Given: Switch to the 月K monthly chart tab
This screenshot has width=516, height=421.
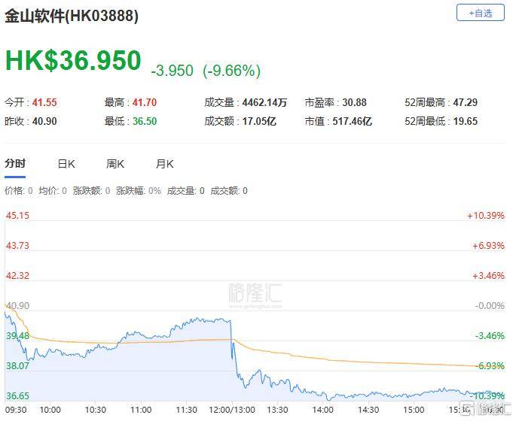Looking at the screenshot, I should pyautogui.click(x=164, y=164).
